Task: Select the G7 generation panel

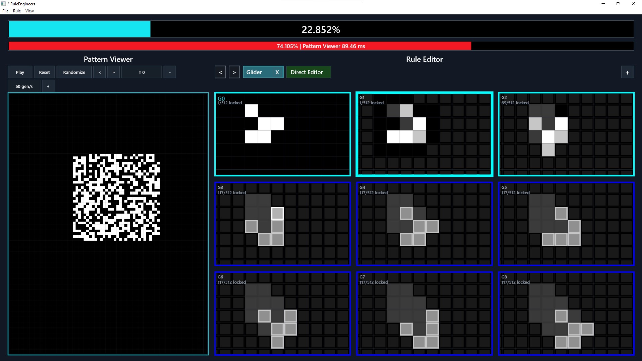Action: point(425,314)
